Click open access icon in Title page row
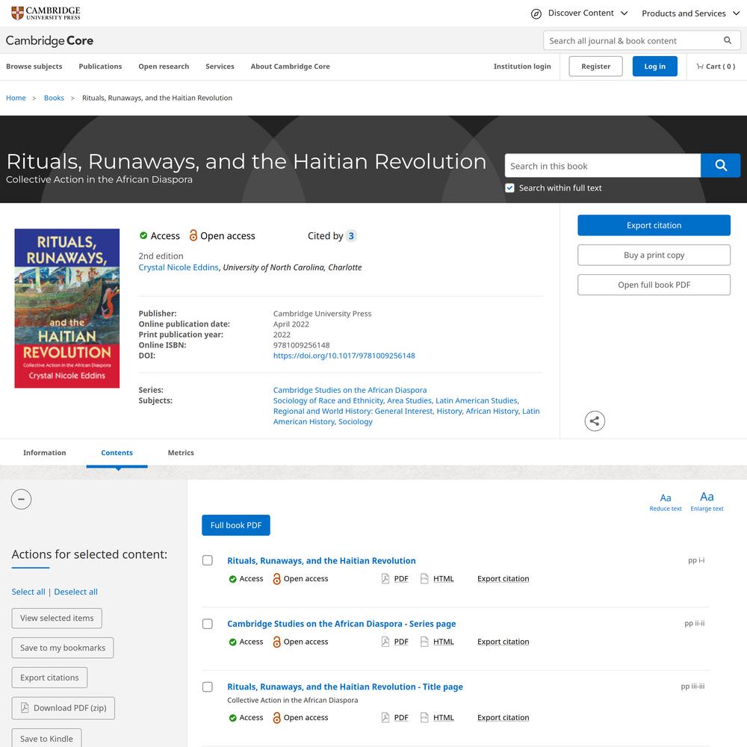Screen dimensions: 747x747 tap(276, 717)
